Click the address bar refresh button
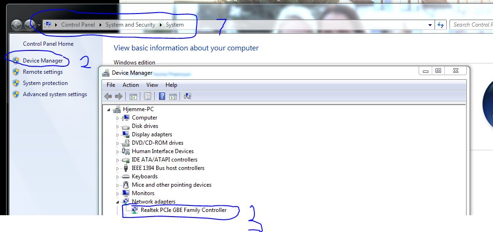Image resolution: width=493 pixels, height=232 pixels. tap(441, 25)
